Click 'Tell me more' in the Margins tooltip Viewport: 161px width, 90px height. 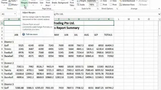tap(32, 34)
